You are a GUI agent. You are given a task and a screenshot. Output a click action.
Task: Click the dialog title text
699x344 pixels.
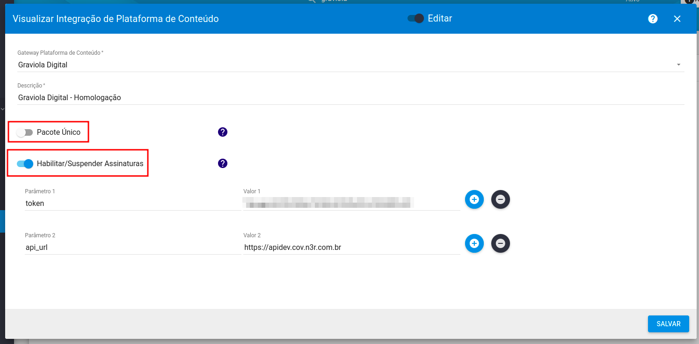(x=116, y=19)
